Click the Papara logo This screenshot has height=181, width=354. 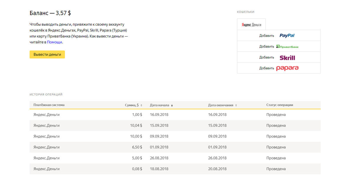287,68
